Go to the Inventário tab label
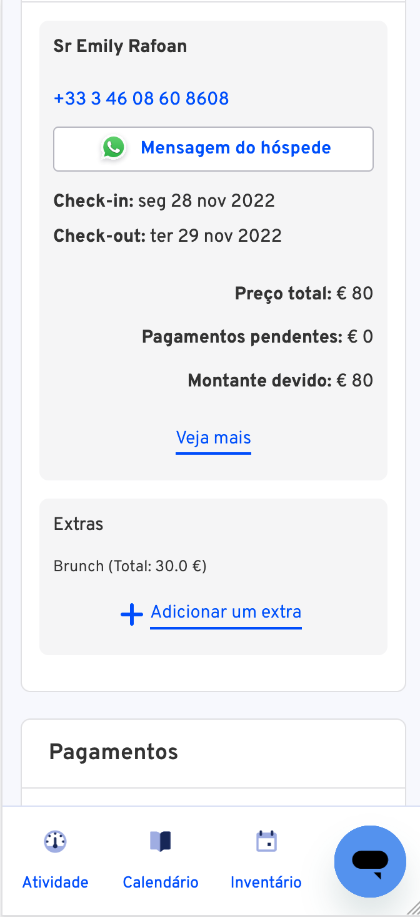Image resolution: width=420 pixels, height=917 pixels. pos(266,883)
